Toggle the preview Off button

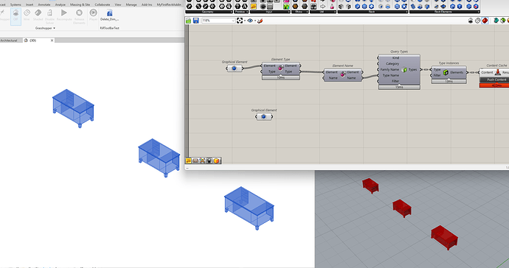[x=15, y=15]
